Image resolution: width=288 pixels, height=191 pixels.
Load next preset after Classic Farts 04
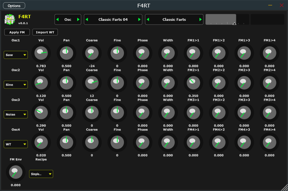(140, 19)
